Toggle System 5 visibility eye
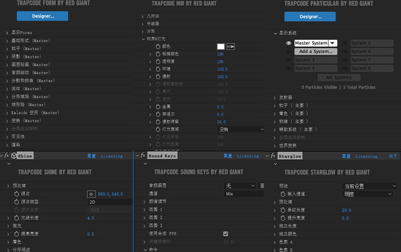401x252 pixels. pyautogui.click(x=345, y=43)
